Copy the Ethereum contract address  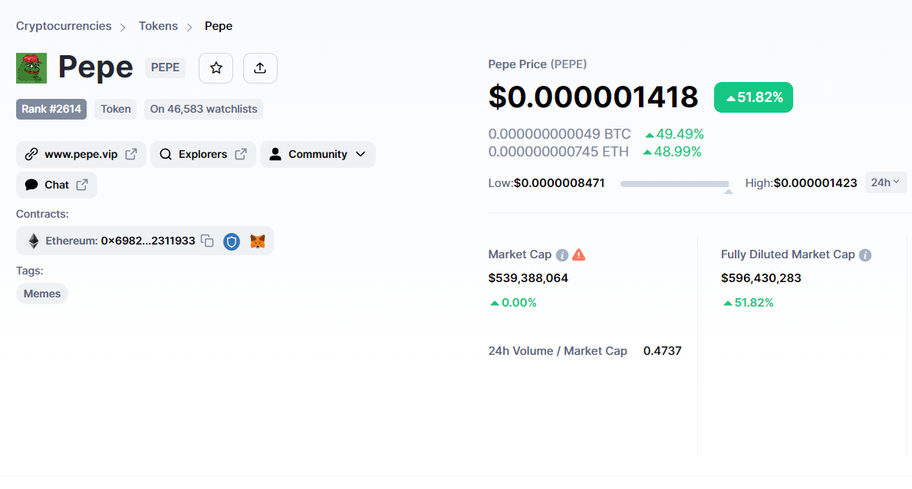(x=207, y=241)
